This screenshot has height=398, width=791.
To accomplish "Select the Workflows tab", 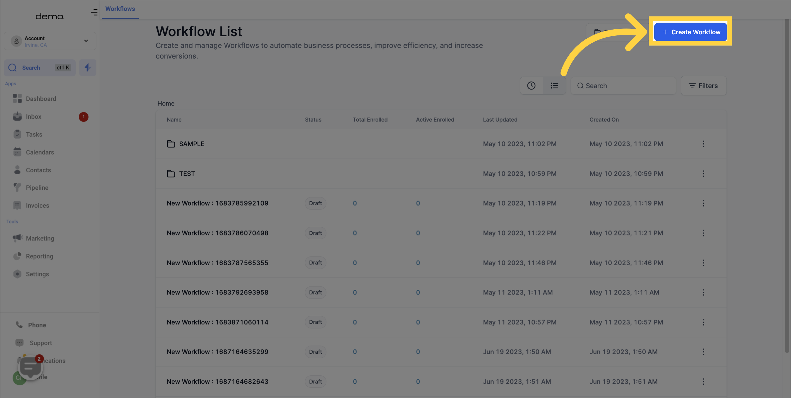I will [x=120, y=9].
